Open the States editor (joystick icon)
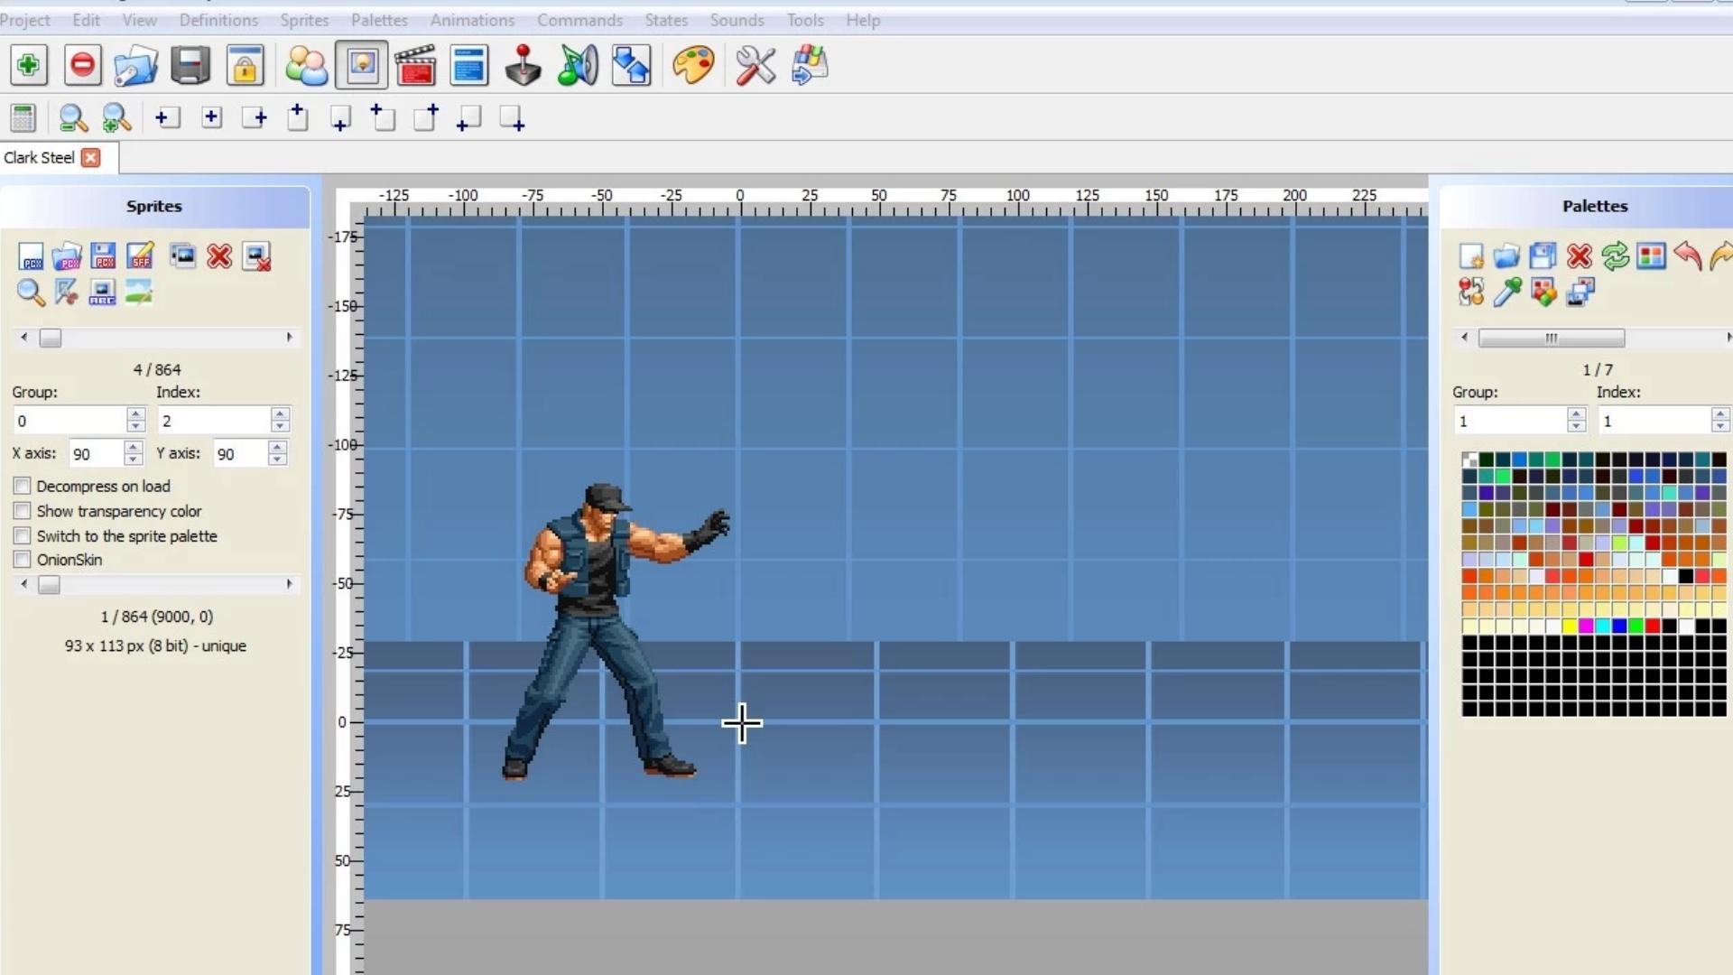 tap(524, 65)
